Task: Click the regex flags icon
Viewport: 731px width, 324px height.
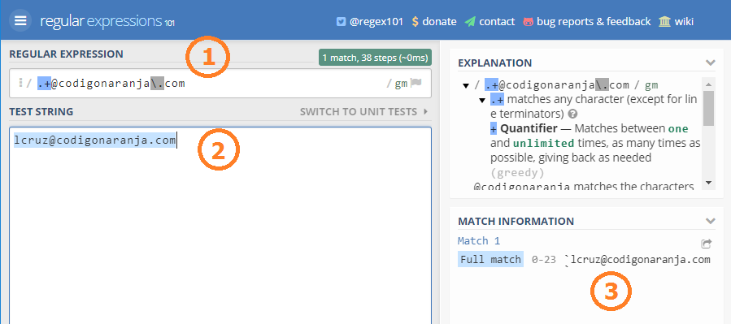Action: coord(416,84)
